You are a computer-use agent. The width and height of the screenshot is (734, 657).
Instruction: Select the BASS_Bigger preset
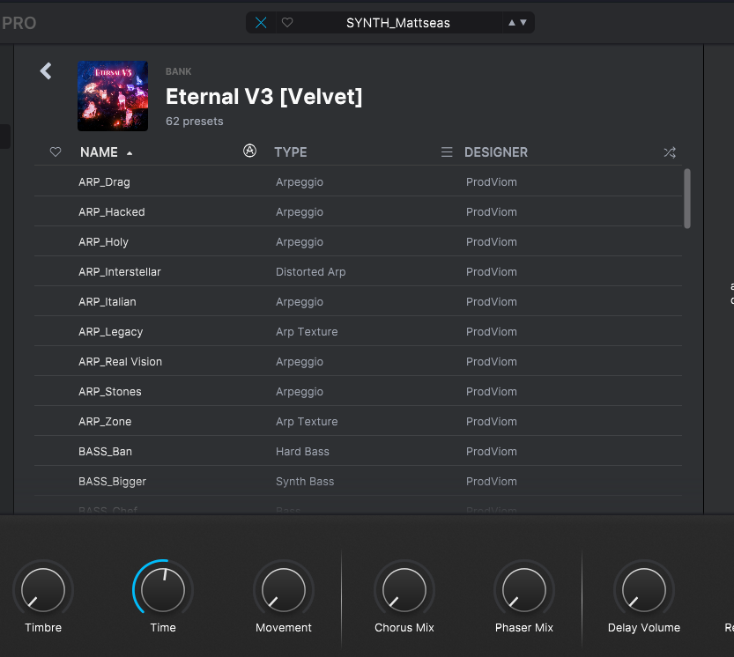pyautogui.click(x=112, y=482)
